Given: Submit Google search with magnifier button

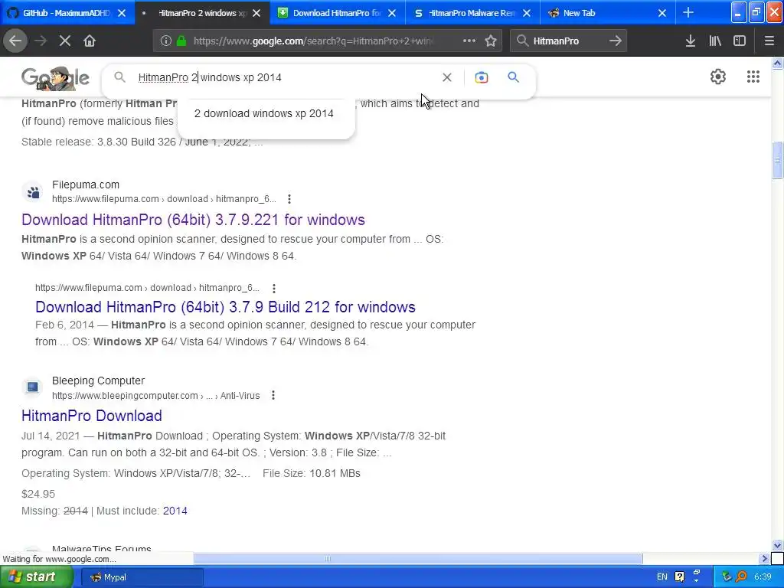Looking at the screenshot, I should click(x=514, y=77).
